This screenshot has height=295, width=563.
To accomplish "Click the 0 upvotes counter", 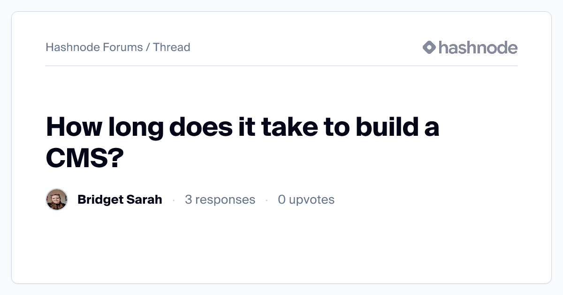I will pos(306,199).
